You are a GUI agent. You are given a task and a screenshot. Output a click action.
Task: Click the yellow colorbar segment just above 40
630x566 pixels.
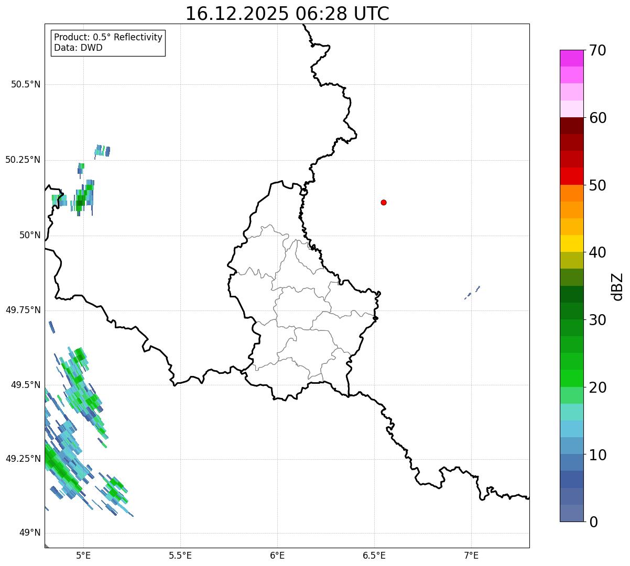click(x=571, y=243)
